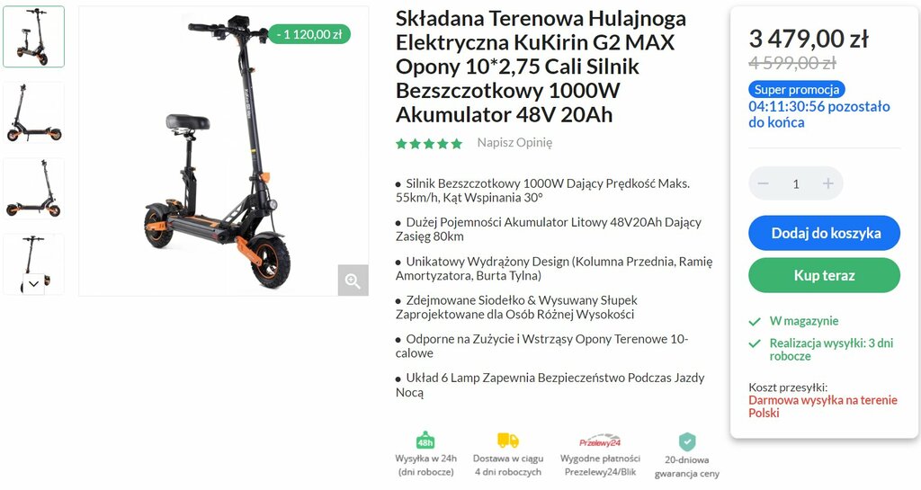Select the first scooter thumbnail
Screen dimensions: 921x490
[33, 36]
